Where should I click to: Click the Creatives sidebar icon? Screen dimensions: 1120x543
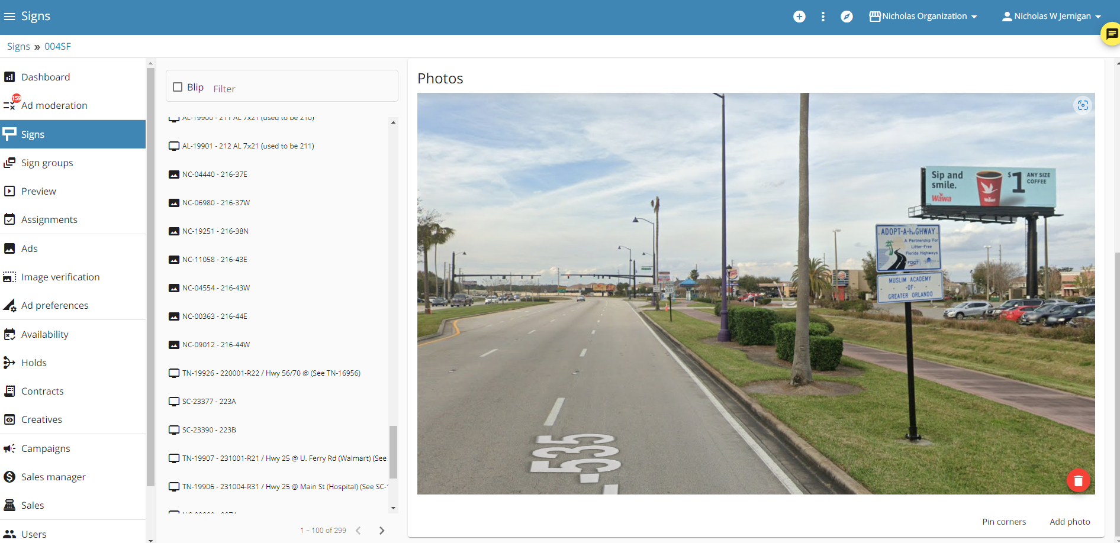[9, 419]
